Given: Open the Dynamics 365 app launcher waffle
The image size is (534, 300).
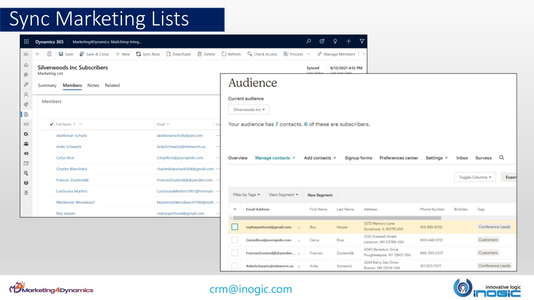Looking at the screenshot, I should pyautogui.click(x=26, y=42).
